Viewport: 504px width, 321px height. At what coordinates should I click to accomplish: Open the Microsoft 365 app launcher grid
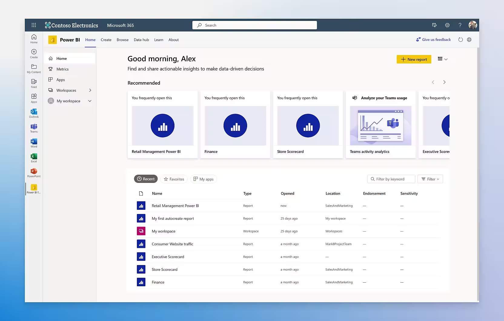pyautogui.click(x=34, y=25)
